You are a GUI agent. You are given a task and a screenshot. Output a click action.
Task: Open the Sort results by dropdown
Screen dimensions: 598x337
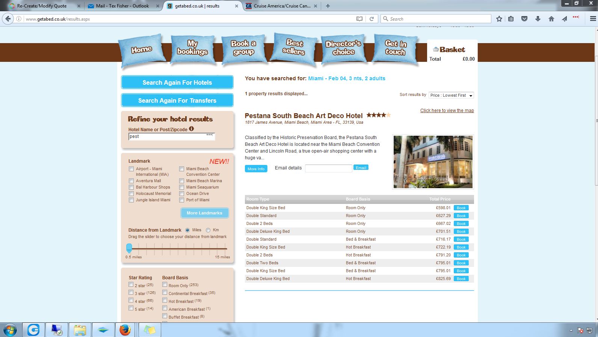tap(451, 95)
